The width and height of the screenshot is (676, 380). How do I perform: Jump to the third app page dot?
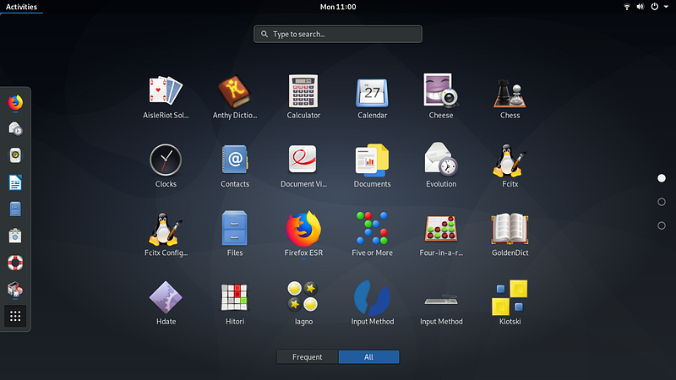pyautogui.click(x=662, y=225)
